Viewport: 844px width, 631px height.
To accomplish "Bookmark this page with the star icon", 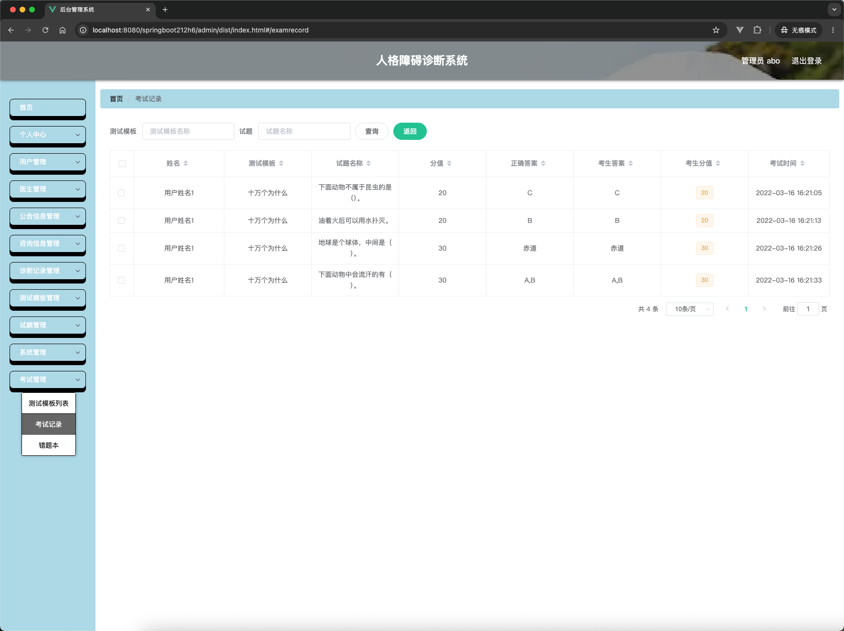I will [716, 30].
